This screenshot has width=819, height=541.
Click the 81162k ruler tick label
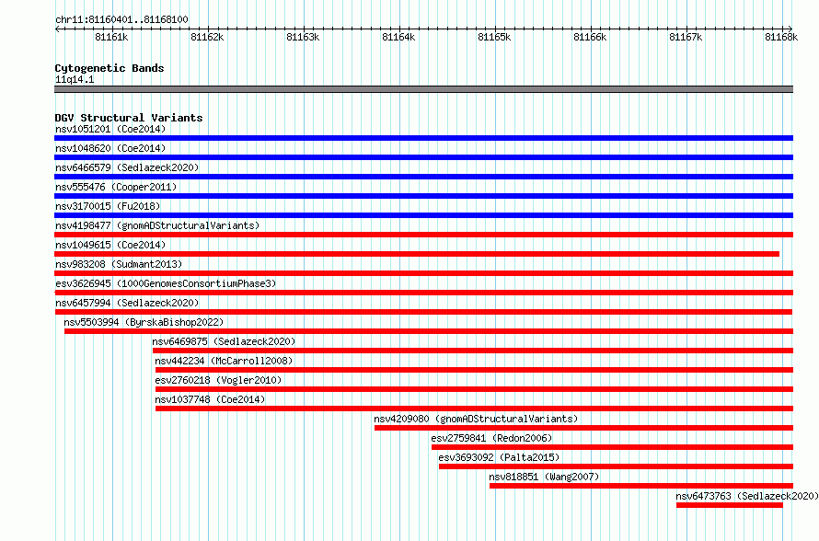[207, 38]
